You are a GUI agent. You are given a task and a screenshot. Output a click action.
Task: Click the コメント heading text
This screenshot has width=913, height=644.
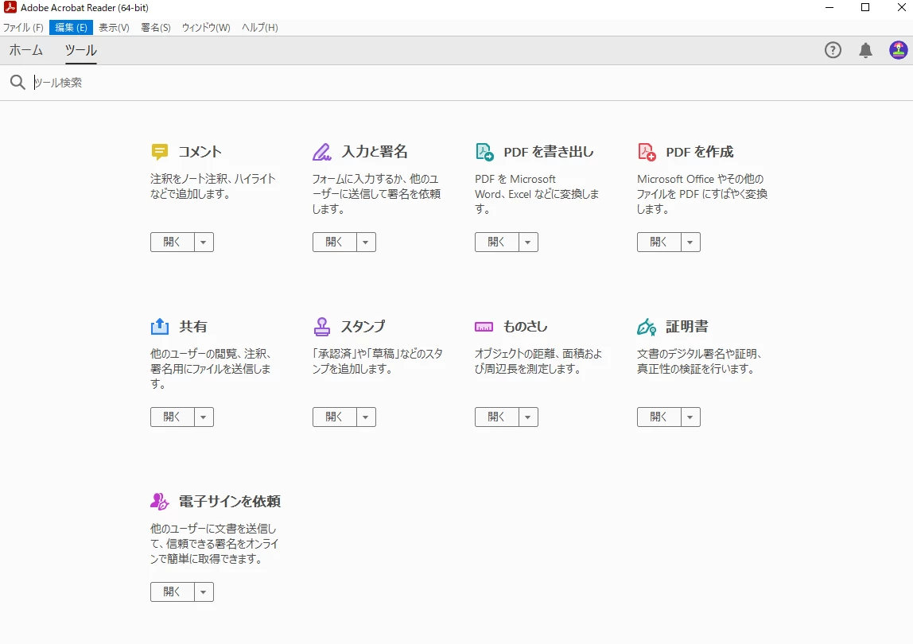[x=200, y=152]
